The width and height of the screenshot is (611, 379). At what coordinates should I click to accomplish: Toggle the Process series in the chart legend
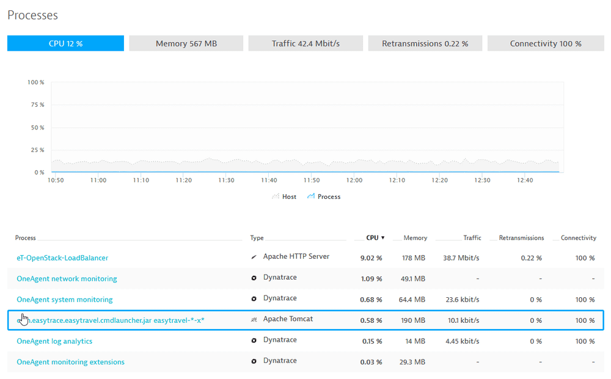coord(323,196)
